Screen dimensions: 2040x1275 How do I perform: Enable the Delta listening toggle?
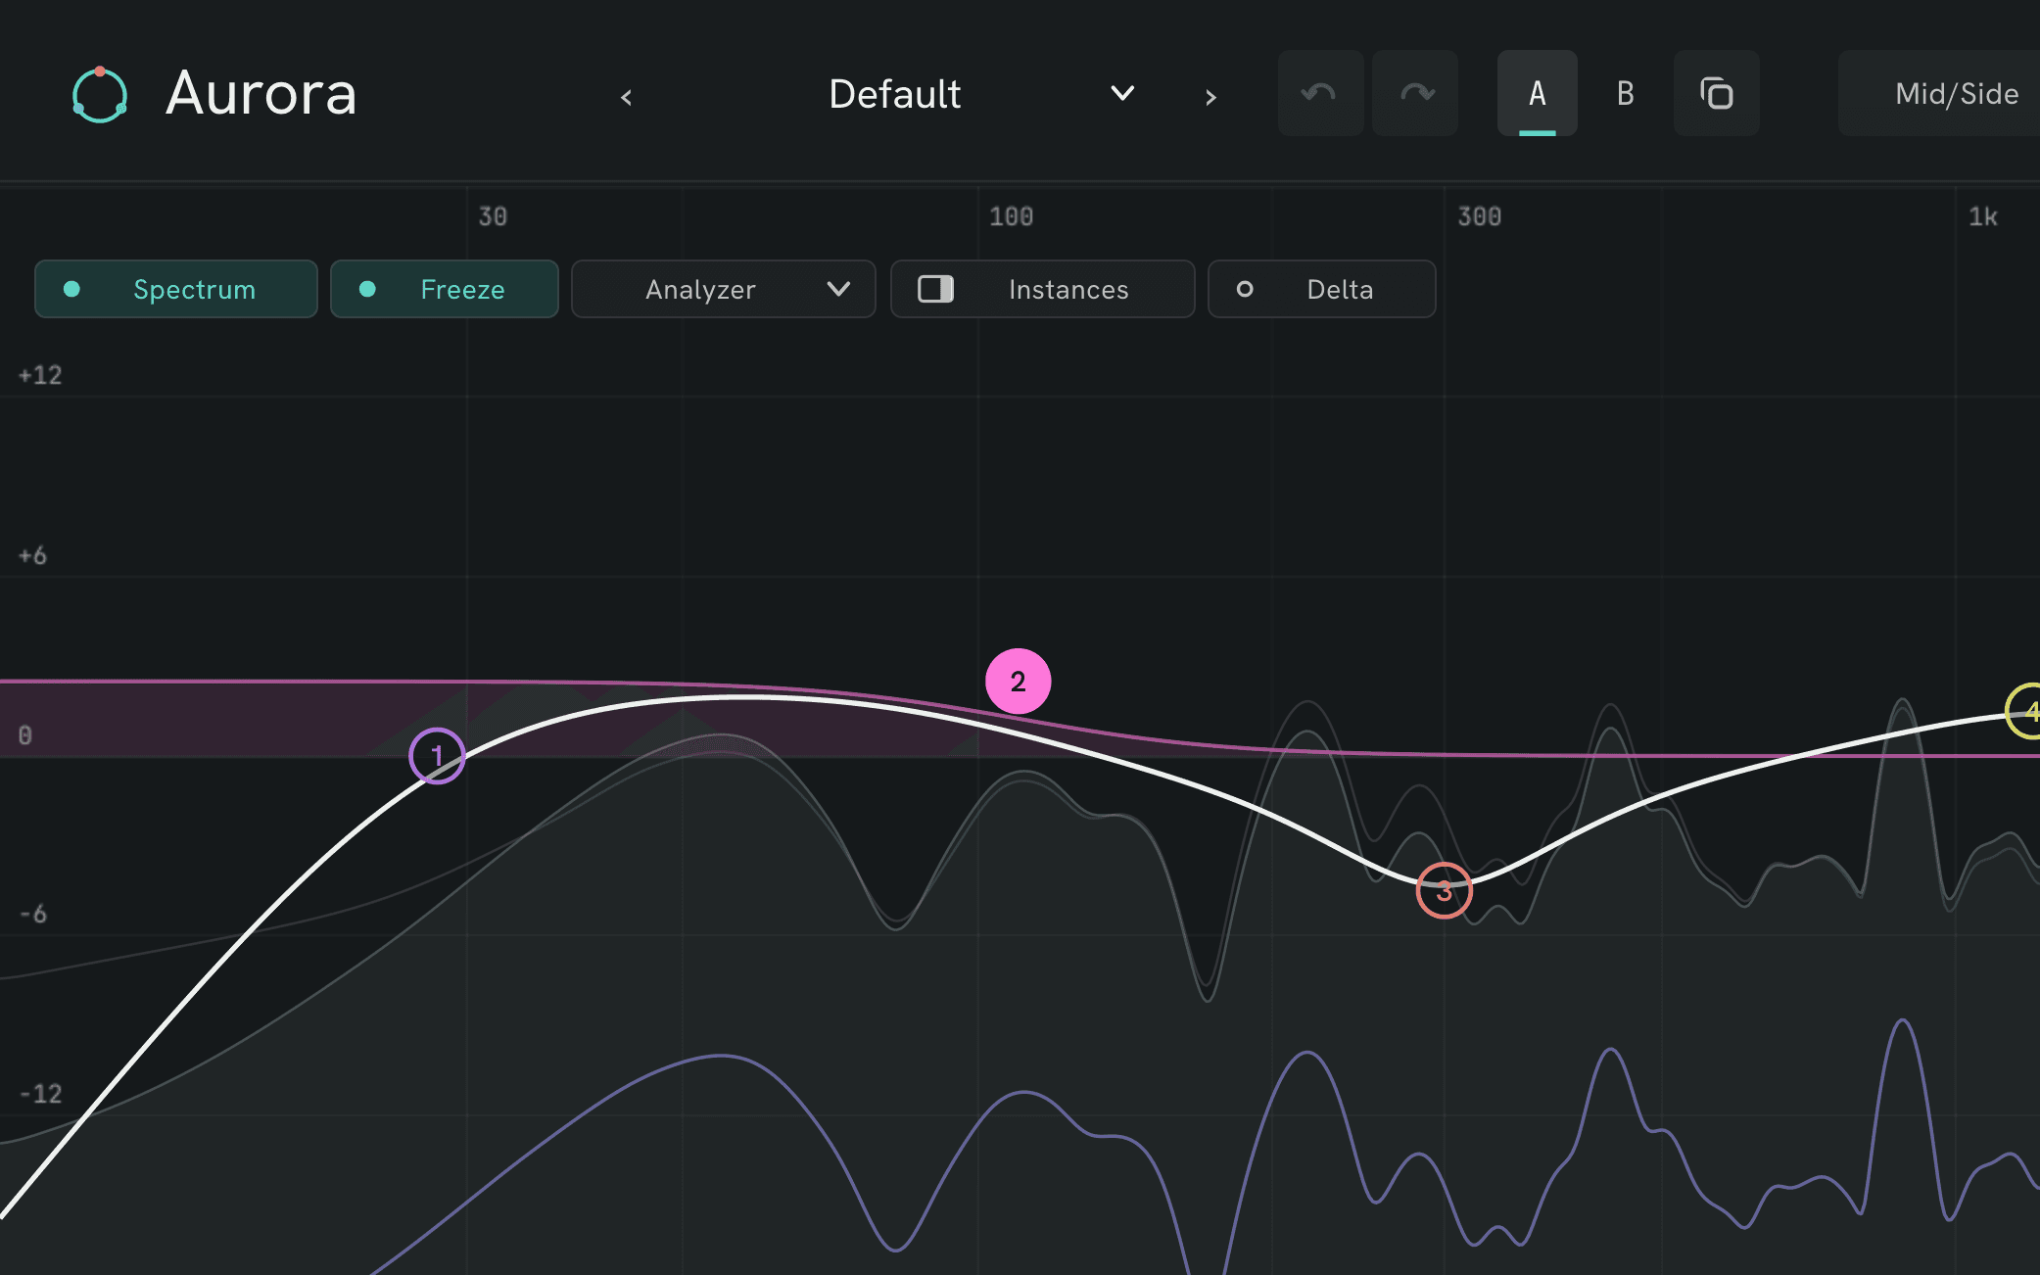[1322, 289]
